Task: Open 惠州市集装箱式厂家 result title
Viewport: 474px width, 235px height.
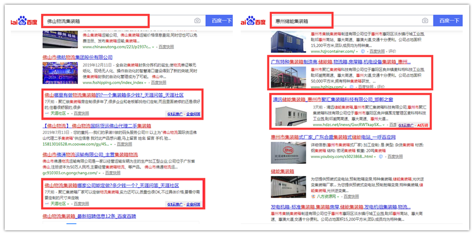Action: point(334,137)
